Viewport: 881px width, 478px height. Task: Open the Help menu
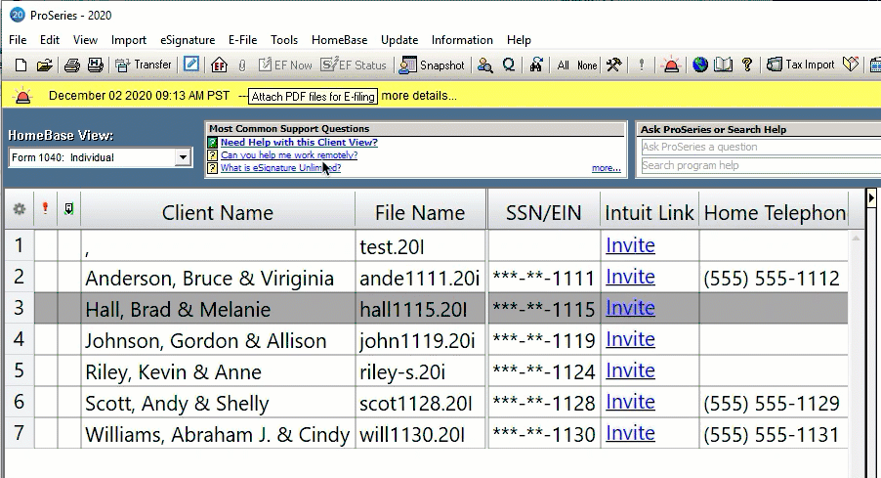(519, 40)
